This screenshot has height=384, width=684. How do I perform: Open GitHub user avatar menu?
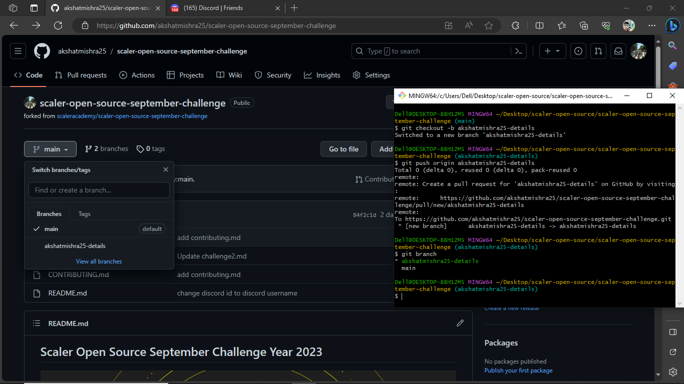point(638,51)
